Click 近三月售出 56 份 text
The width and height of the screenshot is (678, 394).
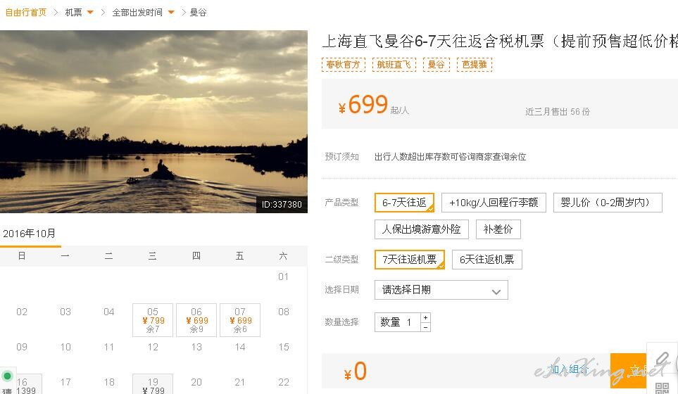click(558, 112)
